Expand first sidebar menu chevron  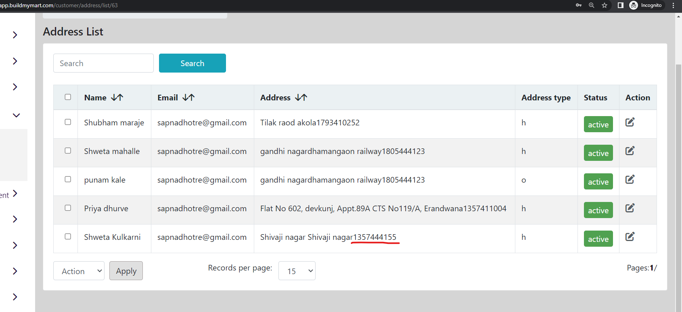click(15, 35)
